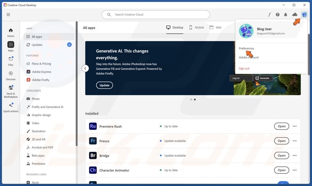Select first carousel dot indicator

(191, 99)
